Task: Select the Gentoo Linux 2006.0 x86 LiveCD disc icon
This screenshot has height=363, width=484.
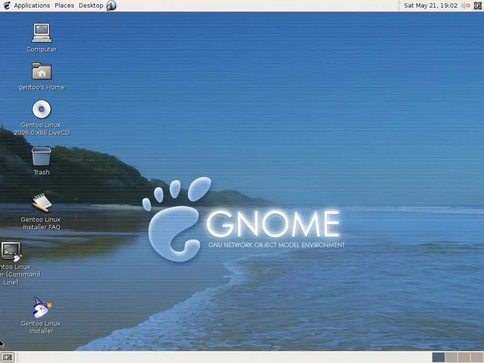Action: point(42,109)
